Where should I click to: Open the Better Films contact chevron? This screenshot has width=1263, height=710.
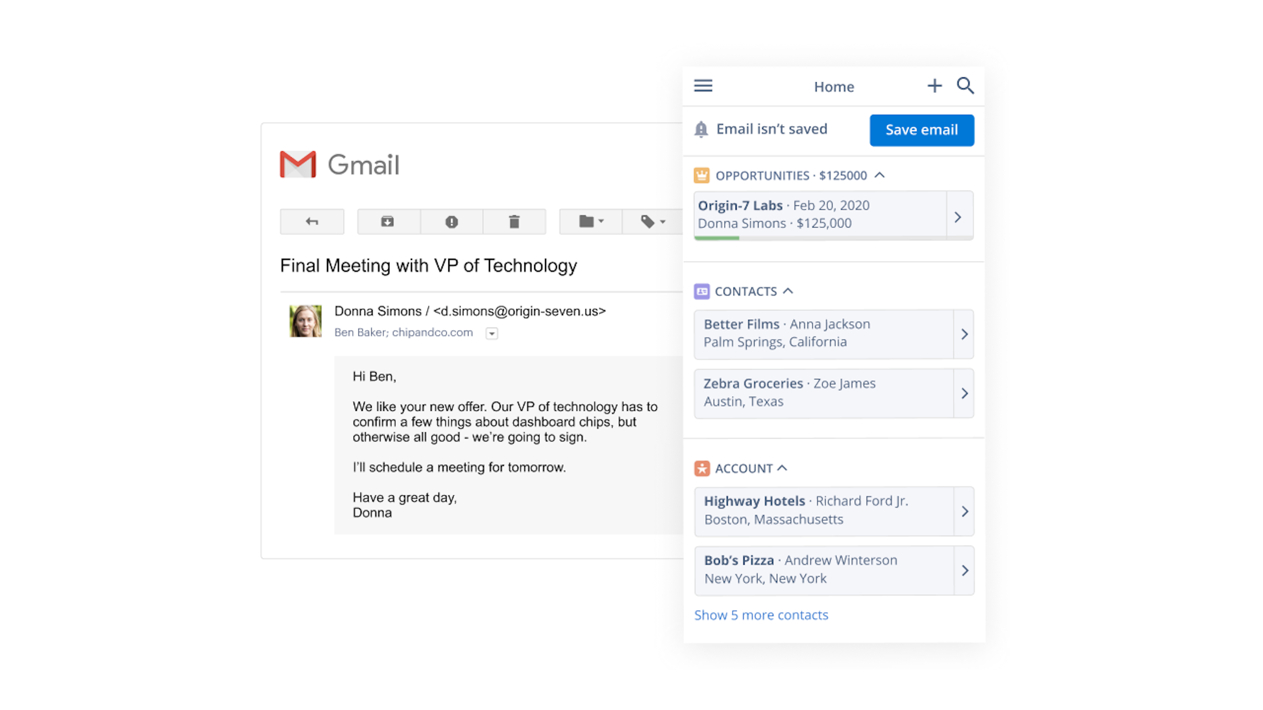[x=964, y=334]
